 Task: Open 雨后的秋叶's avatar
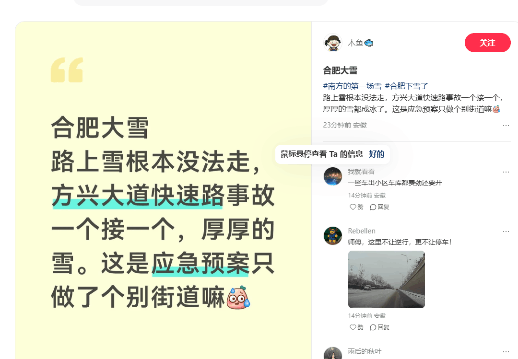333,353
